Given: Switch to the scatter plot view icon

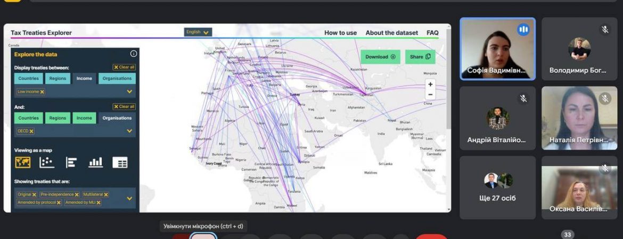Looking at the screenshot, I should pos(47,162).
